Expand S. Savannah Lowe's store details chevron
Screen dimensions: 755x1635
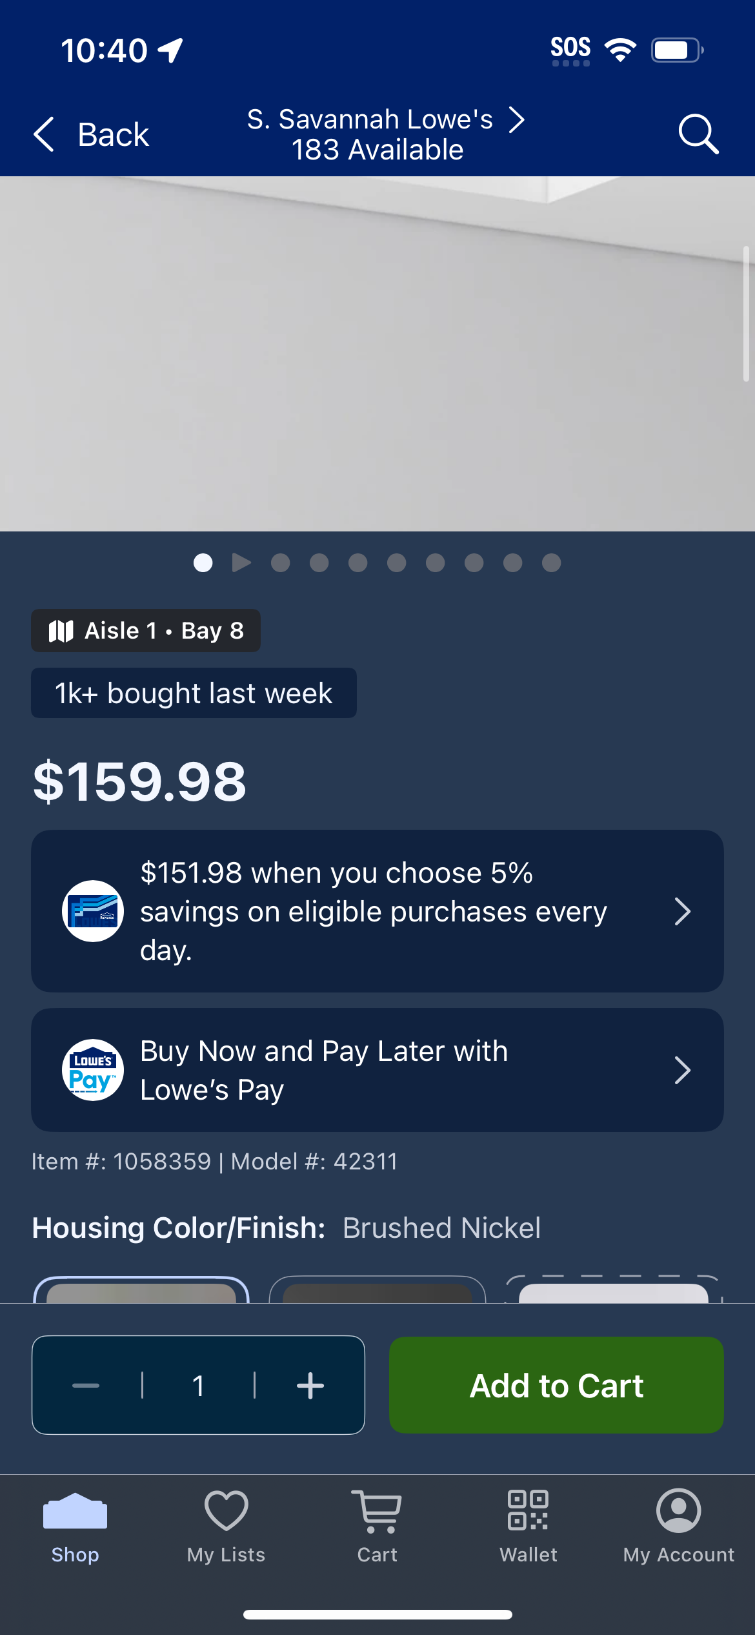click(x=516, y=119)
